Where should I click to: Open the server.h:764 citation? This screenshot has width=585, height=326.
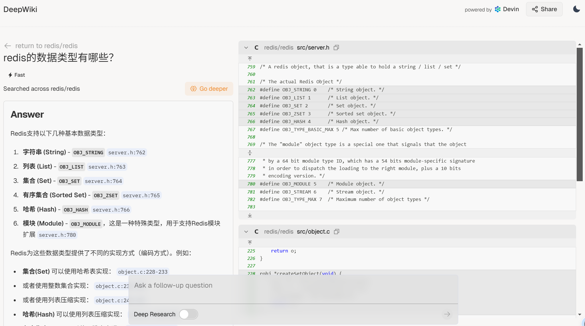click(103, 181)
